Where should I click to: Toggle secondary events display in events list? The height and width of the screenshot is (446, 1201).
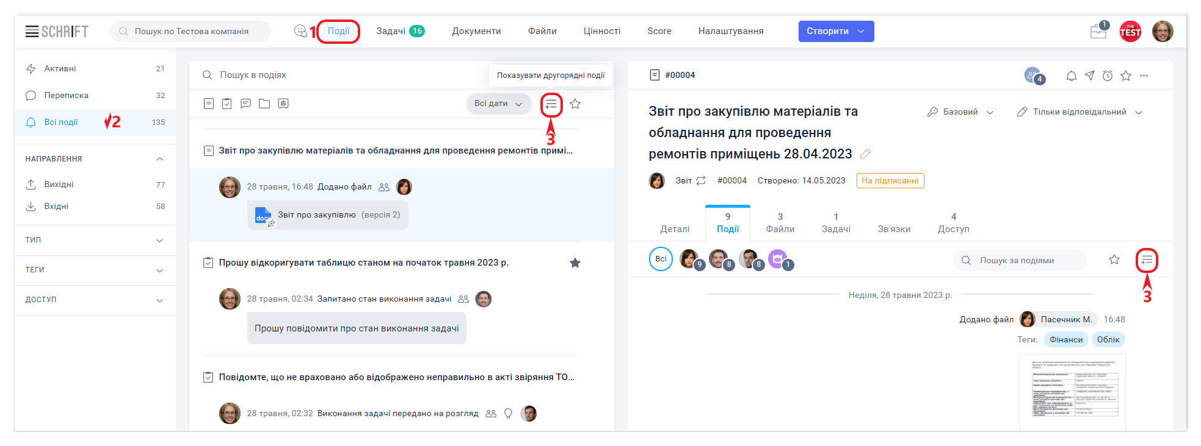pos(551,104)
